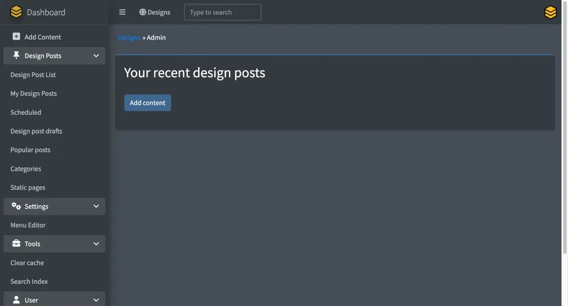Viewport: 568px width, 306px height.
Task: Click the Settings gears icon
Action: click(x=16, y=206)
